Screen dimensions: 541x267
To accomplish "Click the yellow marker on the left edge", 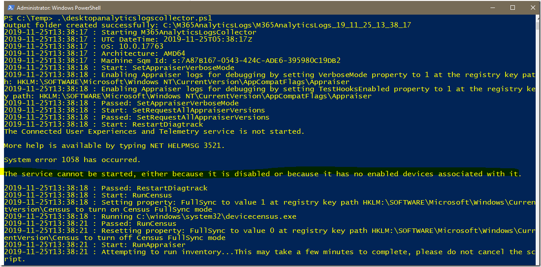I will pos(1,174).
